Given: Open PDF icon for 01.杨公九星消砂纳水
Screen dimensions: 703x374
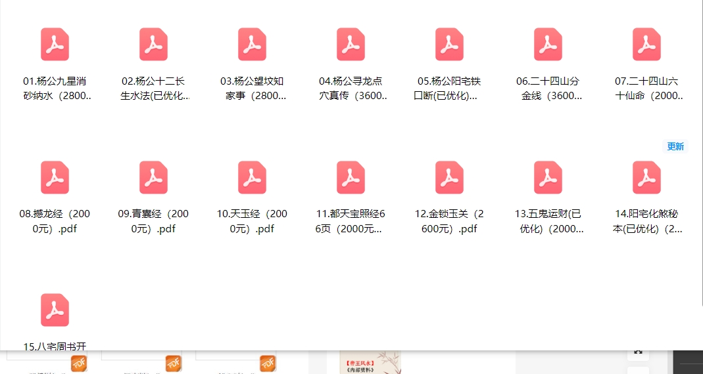Looking at the screenshot, I should click(x=55, y=45).
